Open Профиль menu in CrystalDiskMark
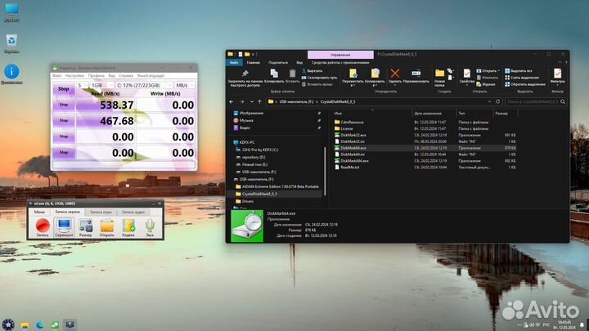This screenshot has height=331, width=589. [x=97, y=75]
